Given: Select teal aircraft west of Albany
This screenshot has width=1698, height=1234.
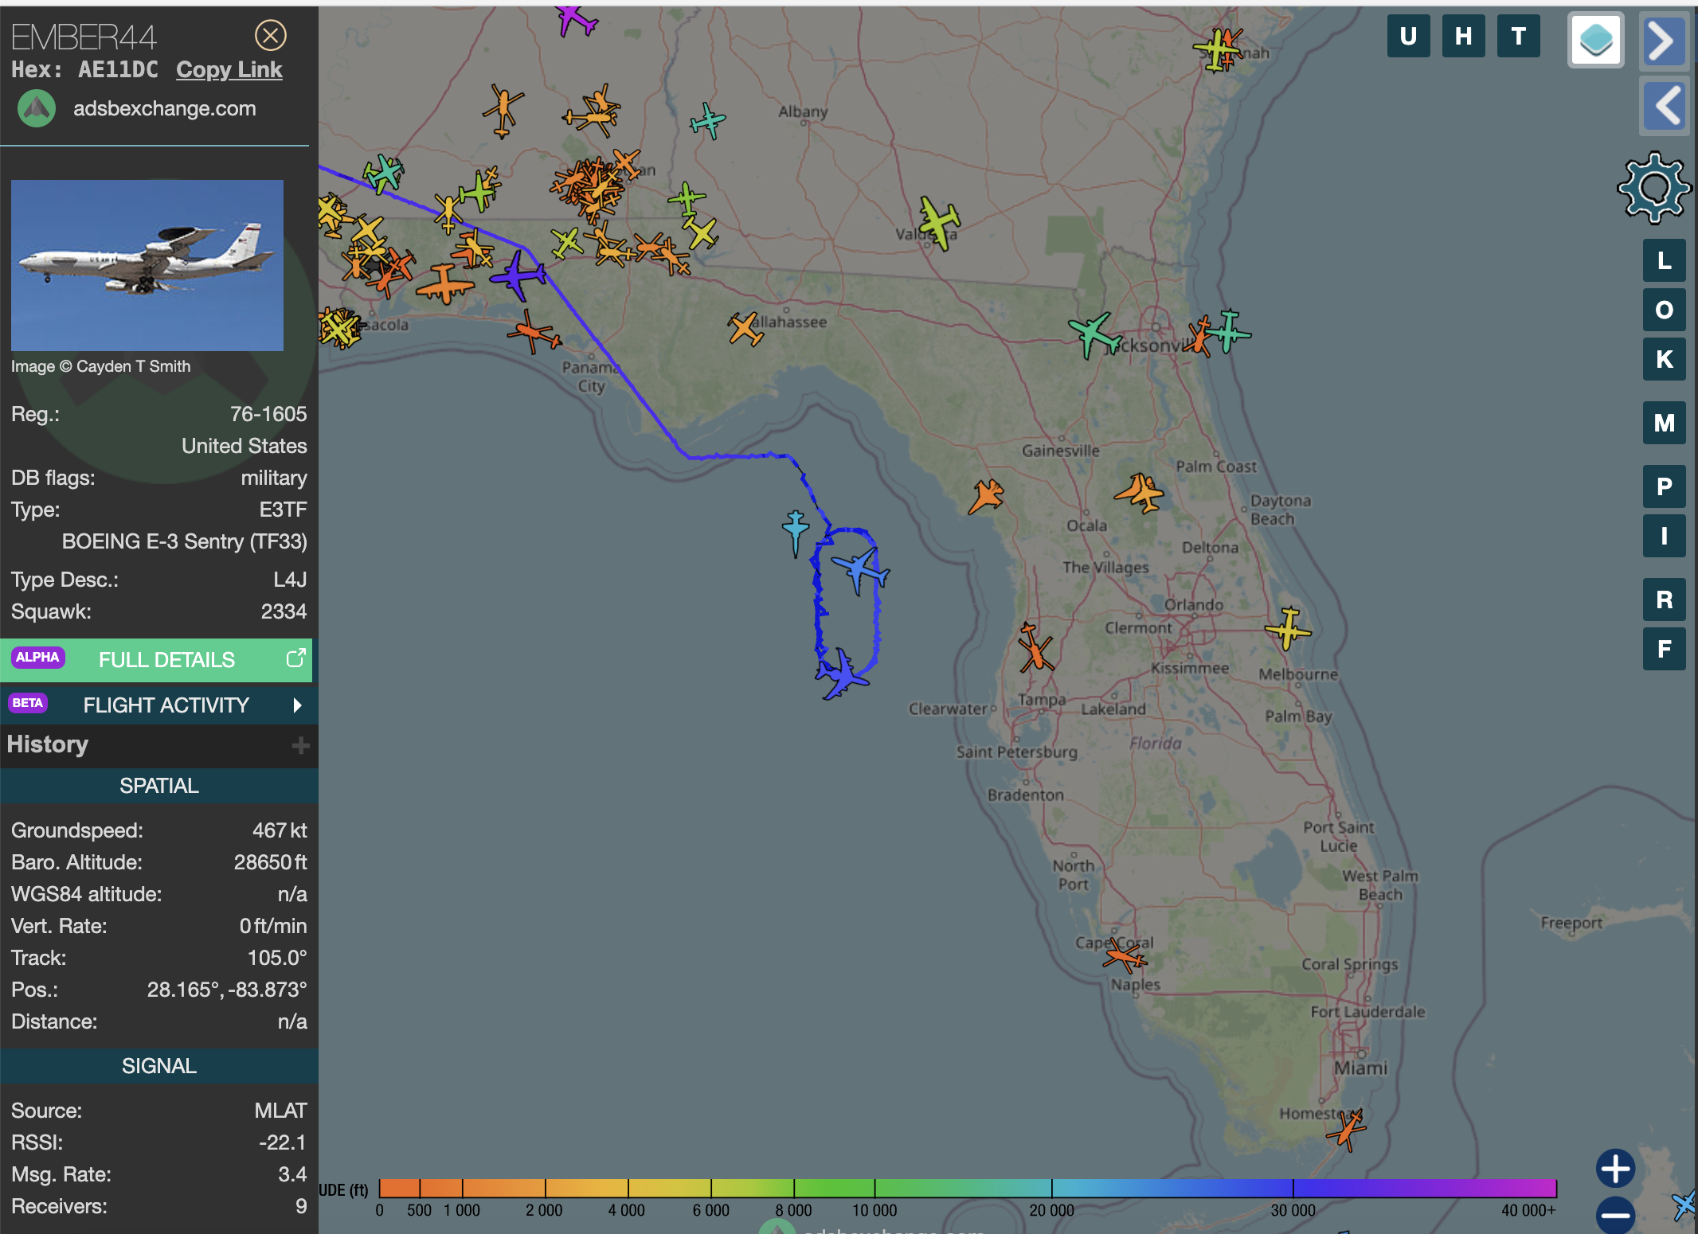Looking at the screenshot, I should [708, 120].
